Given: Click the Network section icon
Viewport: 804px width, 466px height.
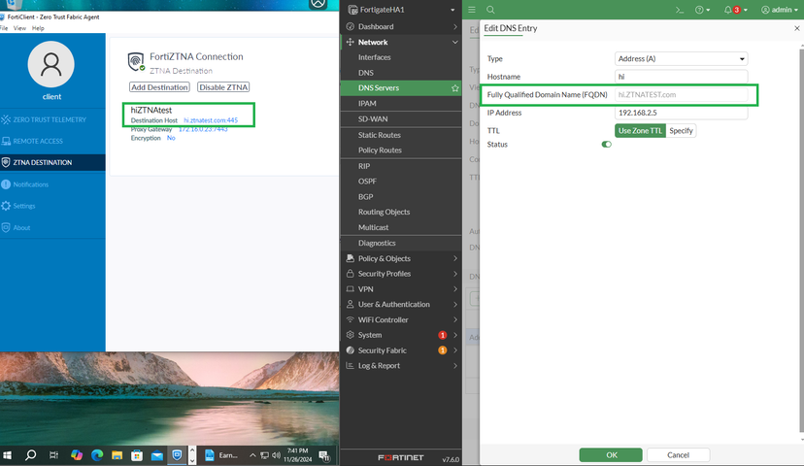Looking at the screenshot, I should 351,42.
